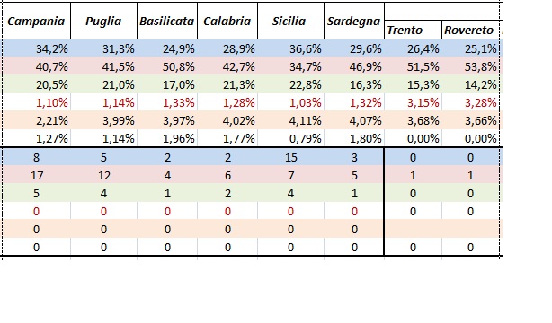Click the Basilicata column header

[x=167, y=22]
